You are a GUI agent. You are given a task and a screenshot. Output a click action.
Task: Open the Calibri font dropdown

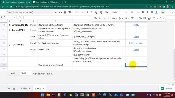[119, 12]
